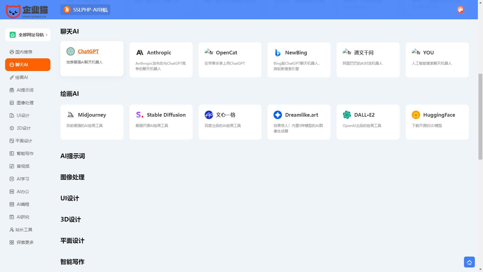Click the 企业猫 site logo
Image resolution: width=483 pixels, height=272 pixels.
[x=27, y=11]
